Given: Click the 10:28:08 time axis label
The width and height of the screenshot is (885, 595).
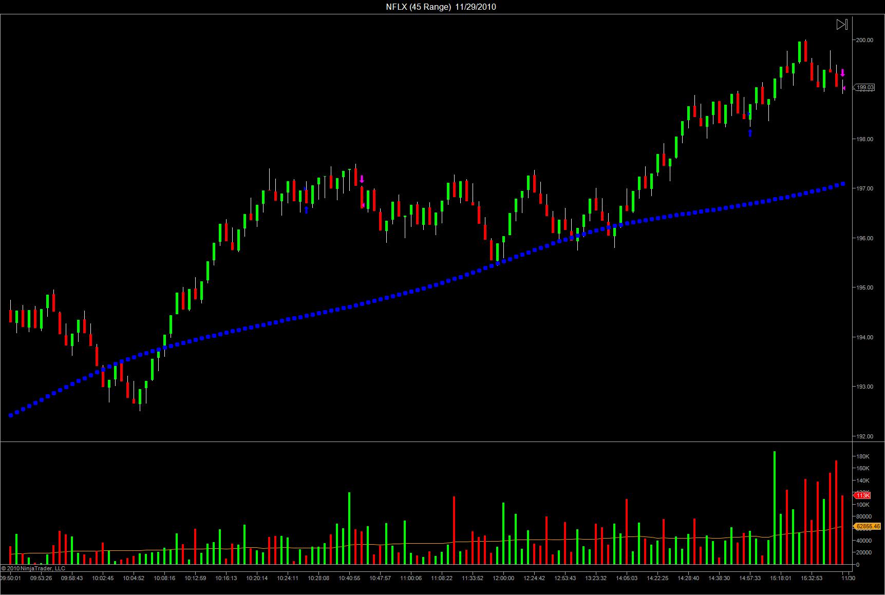Looking at the screenshot, I should click(x=318, y=578).
